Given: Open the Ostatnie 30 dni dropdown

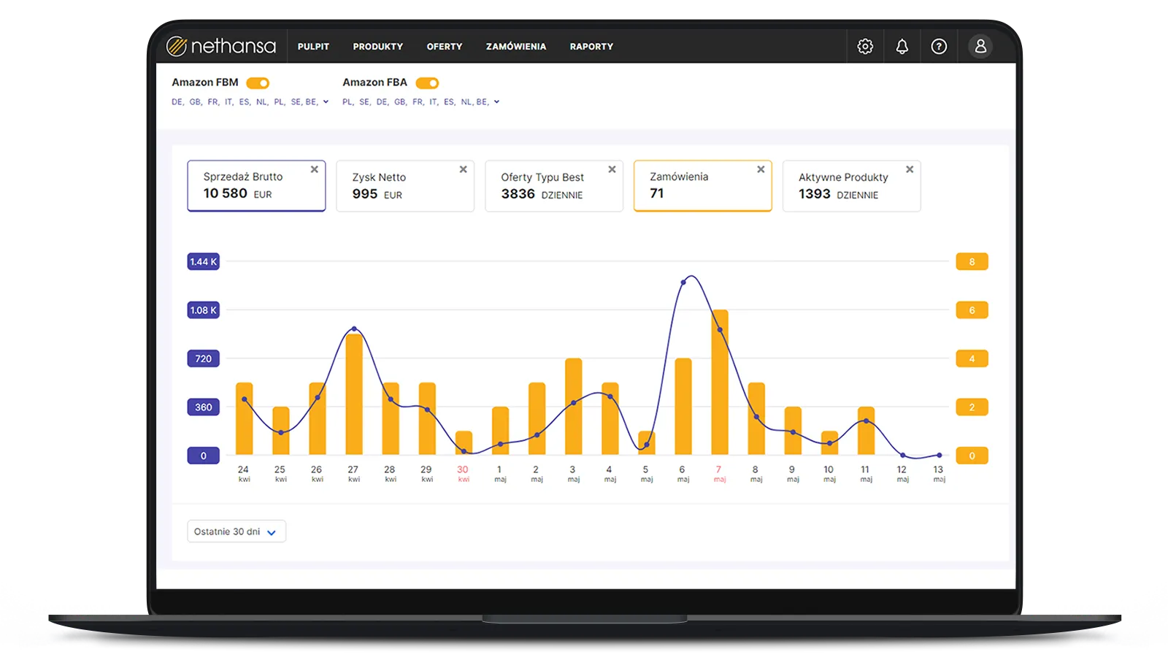Looking at the screenshot, I should tap(236, 531).
